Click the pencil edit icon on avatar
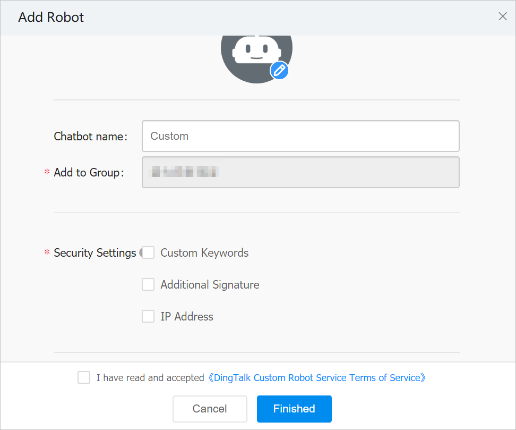Viewport: 516px width, 430px height. coord(279,70)
